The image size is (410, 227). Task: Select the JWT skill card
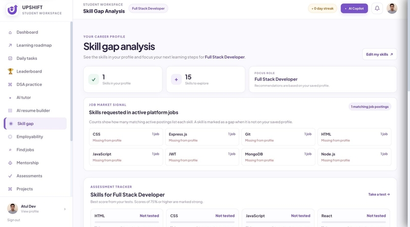202,157
